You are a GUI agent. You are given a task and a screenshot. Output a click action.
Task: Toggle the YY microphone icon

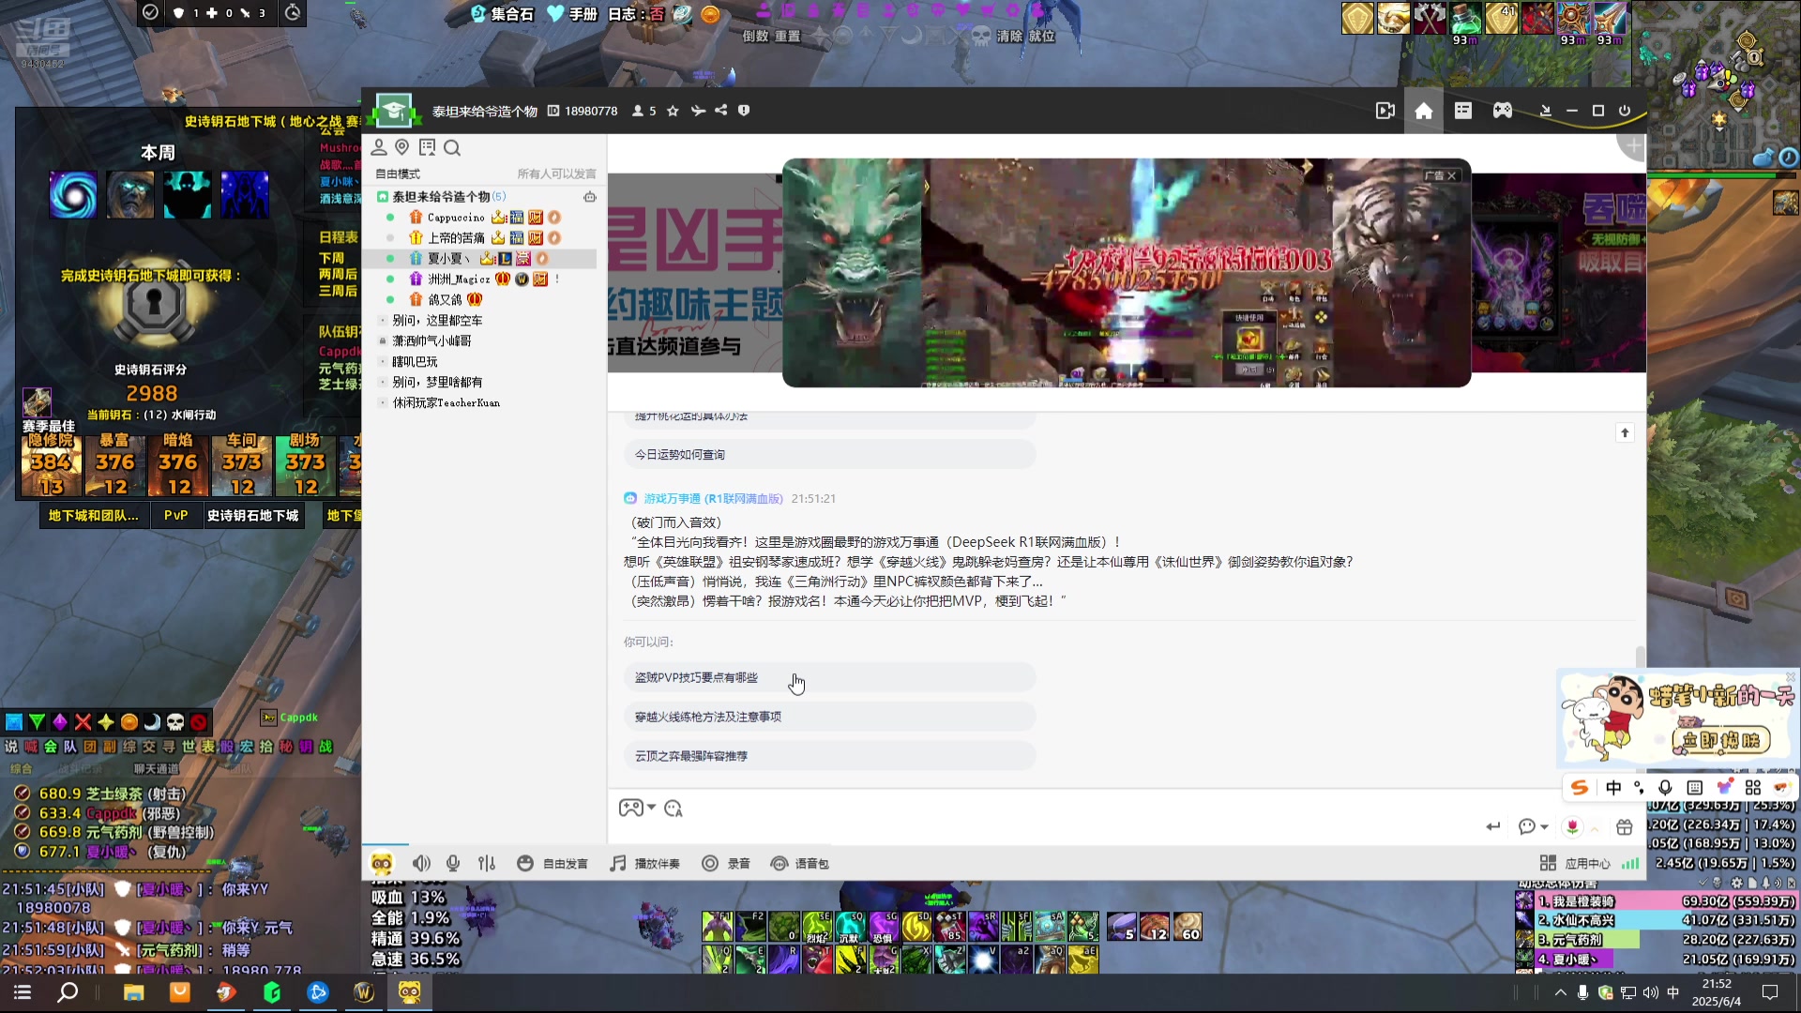point(453,863)
